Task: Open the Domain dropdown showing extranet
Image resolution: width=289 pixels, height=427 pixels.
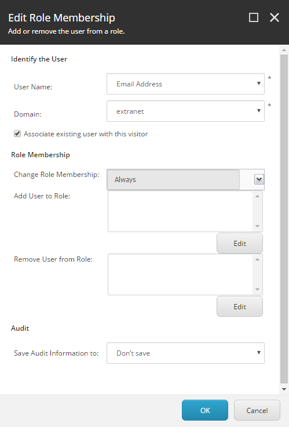Action: 185,111
